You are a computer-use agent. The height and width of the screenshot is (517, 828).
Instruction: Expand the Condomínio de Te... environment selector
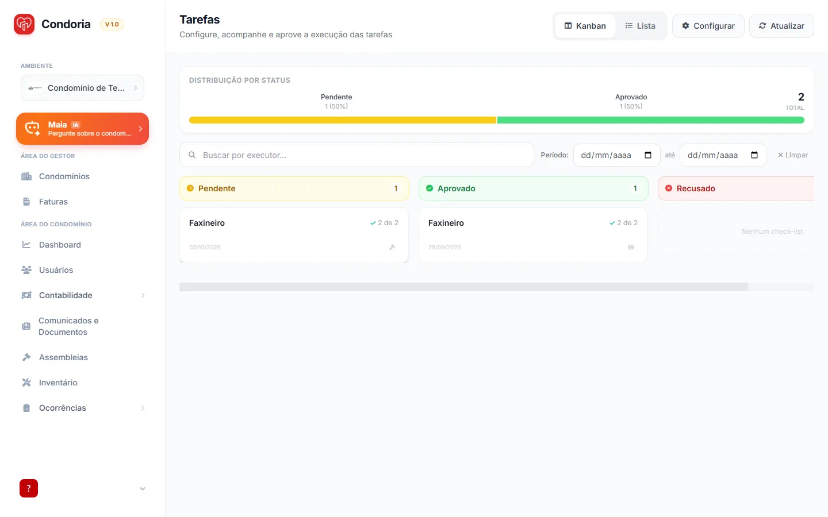(82, 88)
